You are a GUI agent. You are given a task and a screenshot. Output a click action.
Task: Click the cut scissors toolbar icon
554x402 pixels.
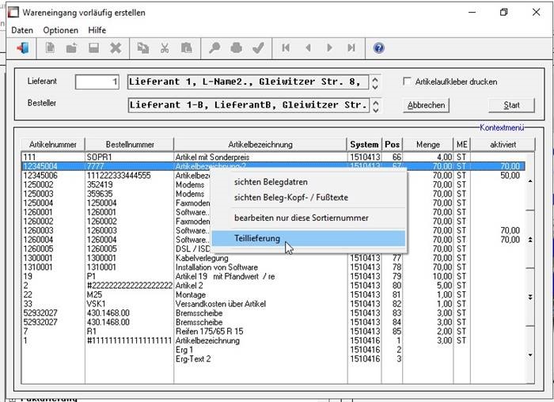pyautogui.click(x=165, y=48)
